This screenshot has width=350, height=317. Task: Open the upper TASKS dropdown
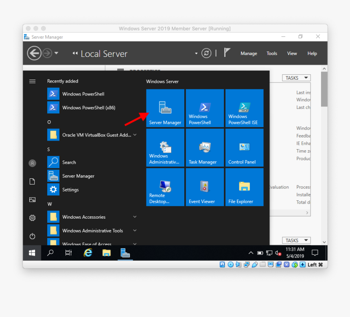296,78
